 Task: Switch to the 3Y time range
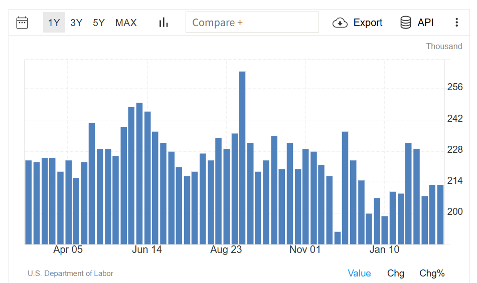[x=76, y=23]
